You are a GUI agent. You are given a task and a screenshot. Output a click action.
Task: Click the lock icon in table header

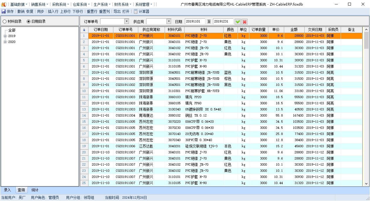[x=84, y=30]
